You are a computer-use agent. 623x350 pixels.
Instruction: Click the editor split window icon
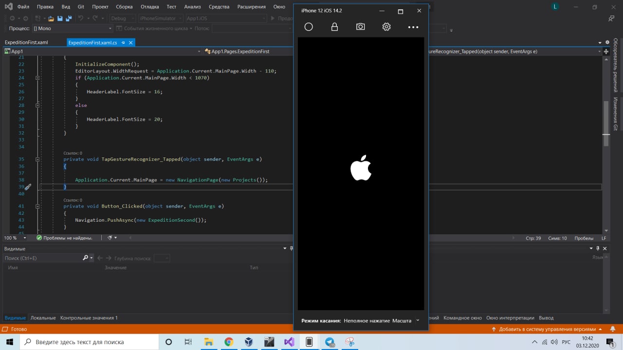(x=606, y=51)
